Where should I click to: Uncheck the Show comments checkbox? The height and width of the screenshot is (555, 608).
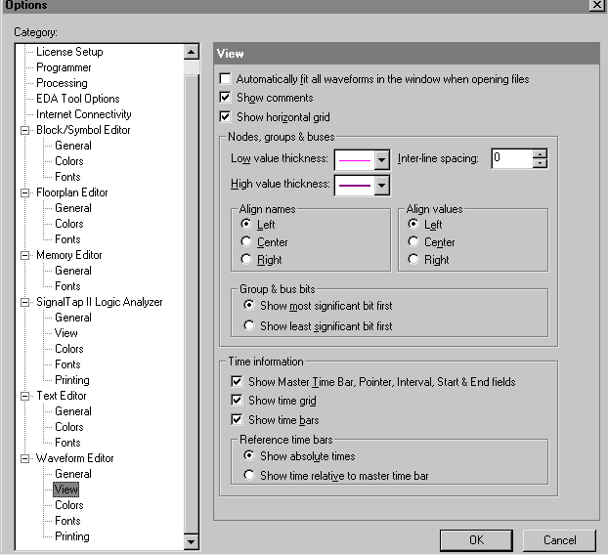(226, 98)
